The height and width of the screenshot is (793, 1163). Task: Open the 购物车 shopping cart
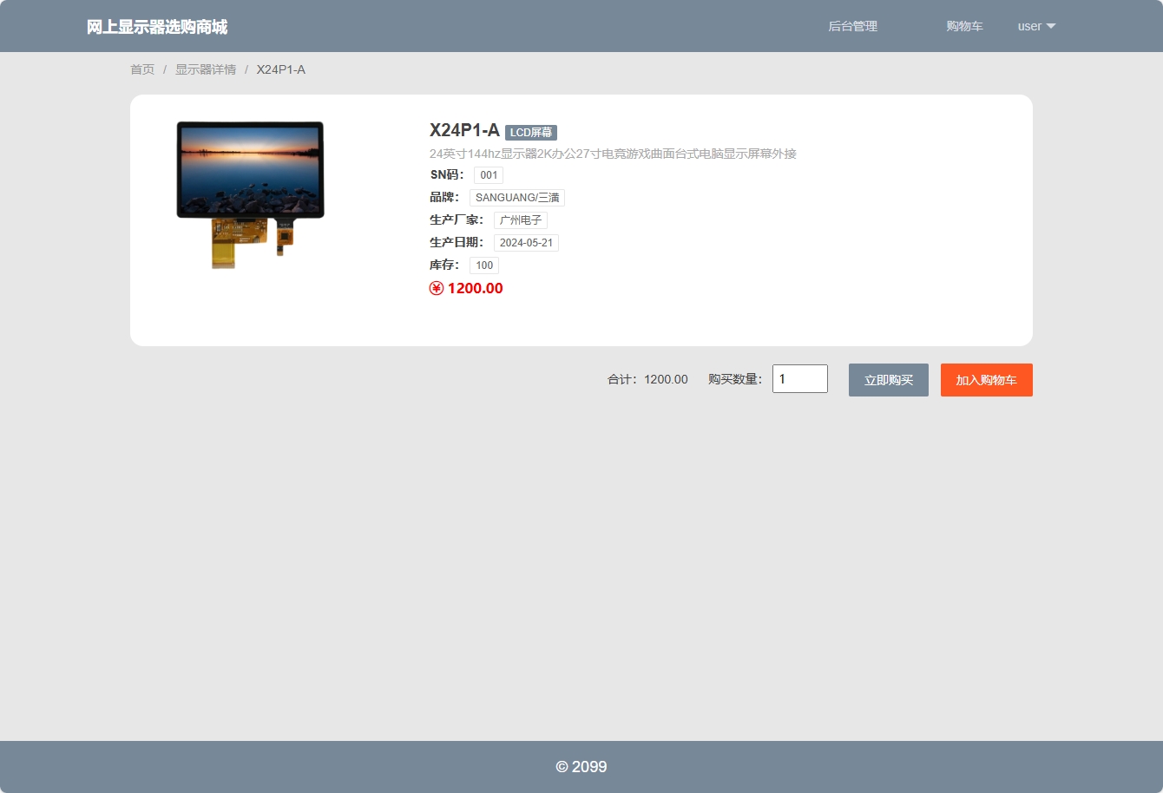[964, 26]
